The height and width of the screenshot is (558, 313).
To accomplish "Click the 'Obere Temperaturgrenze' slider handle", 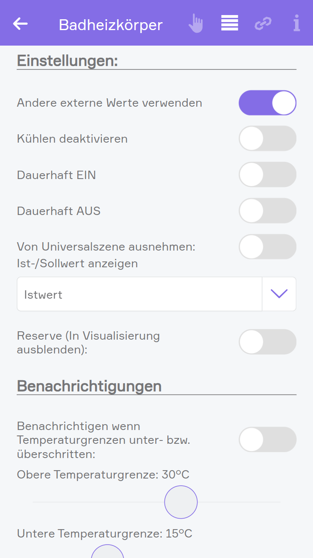I will pyautogui.click(x=181, y=502).
